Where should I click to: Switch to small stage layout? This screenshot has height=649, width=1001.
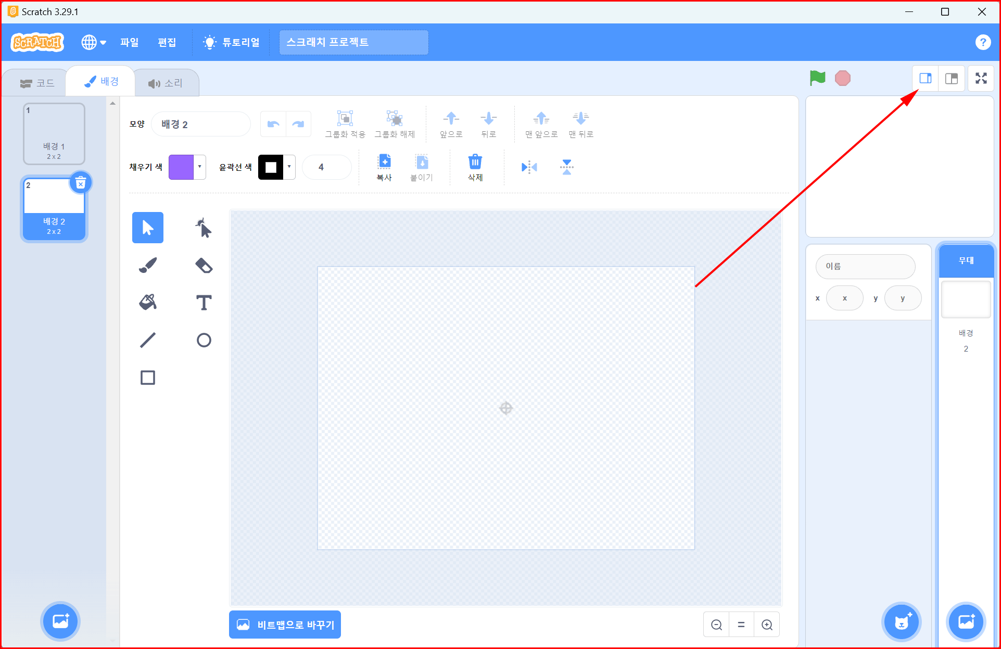point(925,79)
